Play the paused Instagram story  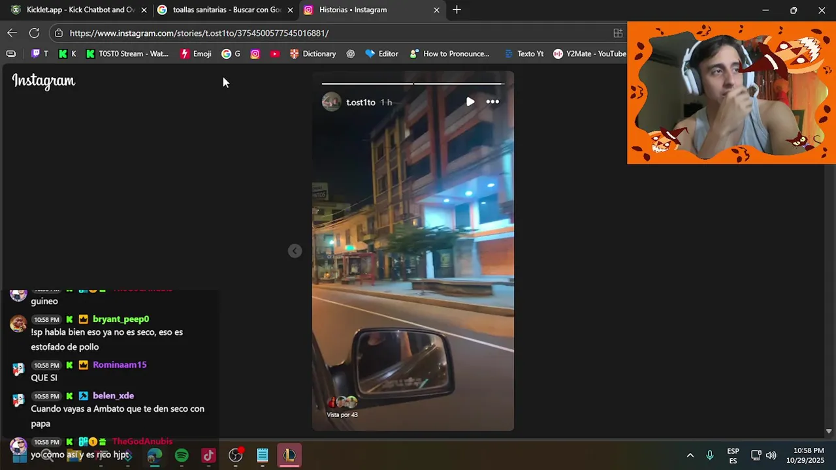(470, 102)
